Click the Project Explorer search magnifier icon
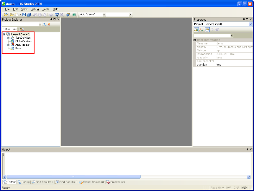Viewport: 254px width, 191px height. coord(44,24)
